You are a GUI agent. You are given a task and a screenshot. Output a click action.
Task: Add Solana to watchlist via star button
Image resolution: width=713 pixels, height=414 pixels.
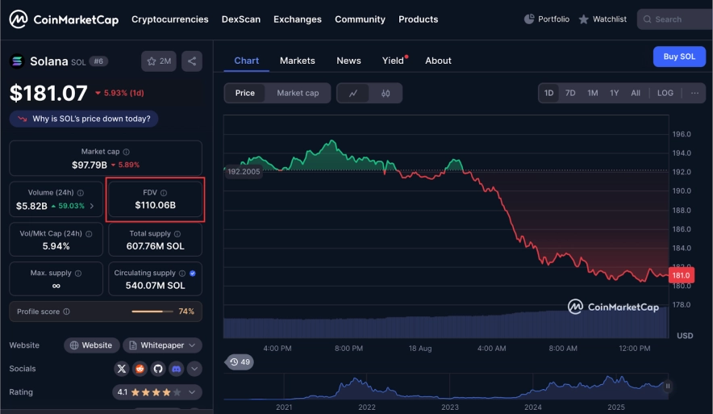[158, 61]
